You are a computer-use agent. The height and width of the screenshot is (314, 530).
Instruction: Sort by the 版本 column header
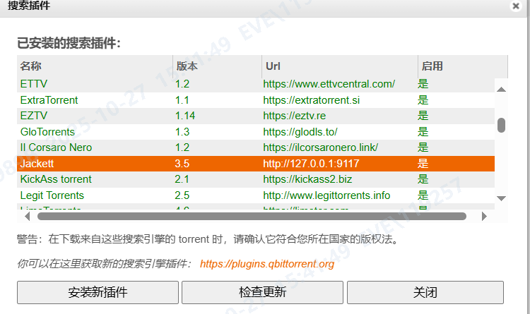pos(218,66)
